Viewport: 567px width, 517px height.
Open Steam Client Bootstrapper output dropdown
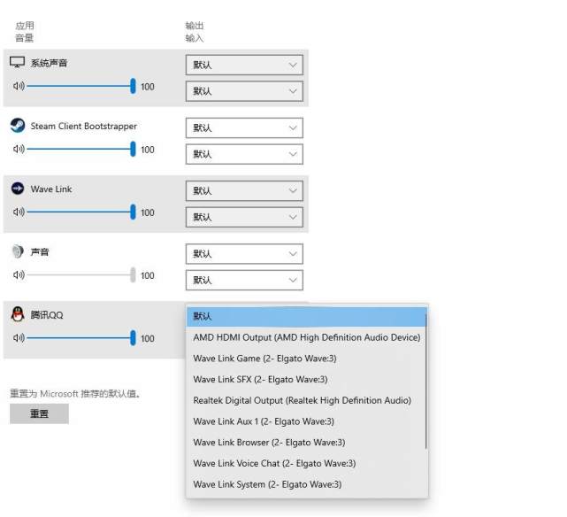click(x=244, y=128)
